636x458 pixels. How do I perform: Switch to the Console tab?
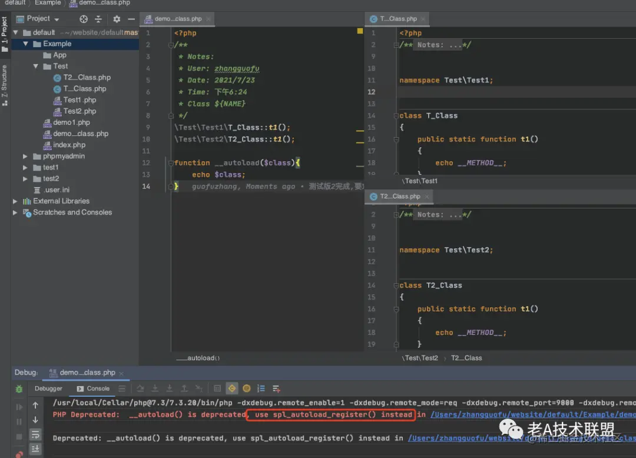coord(93,389)
